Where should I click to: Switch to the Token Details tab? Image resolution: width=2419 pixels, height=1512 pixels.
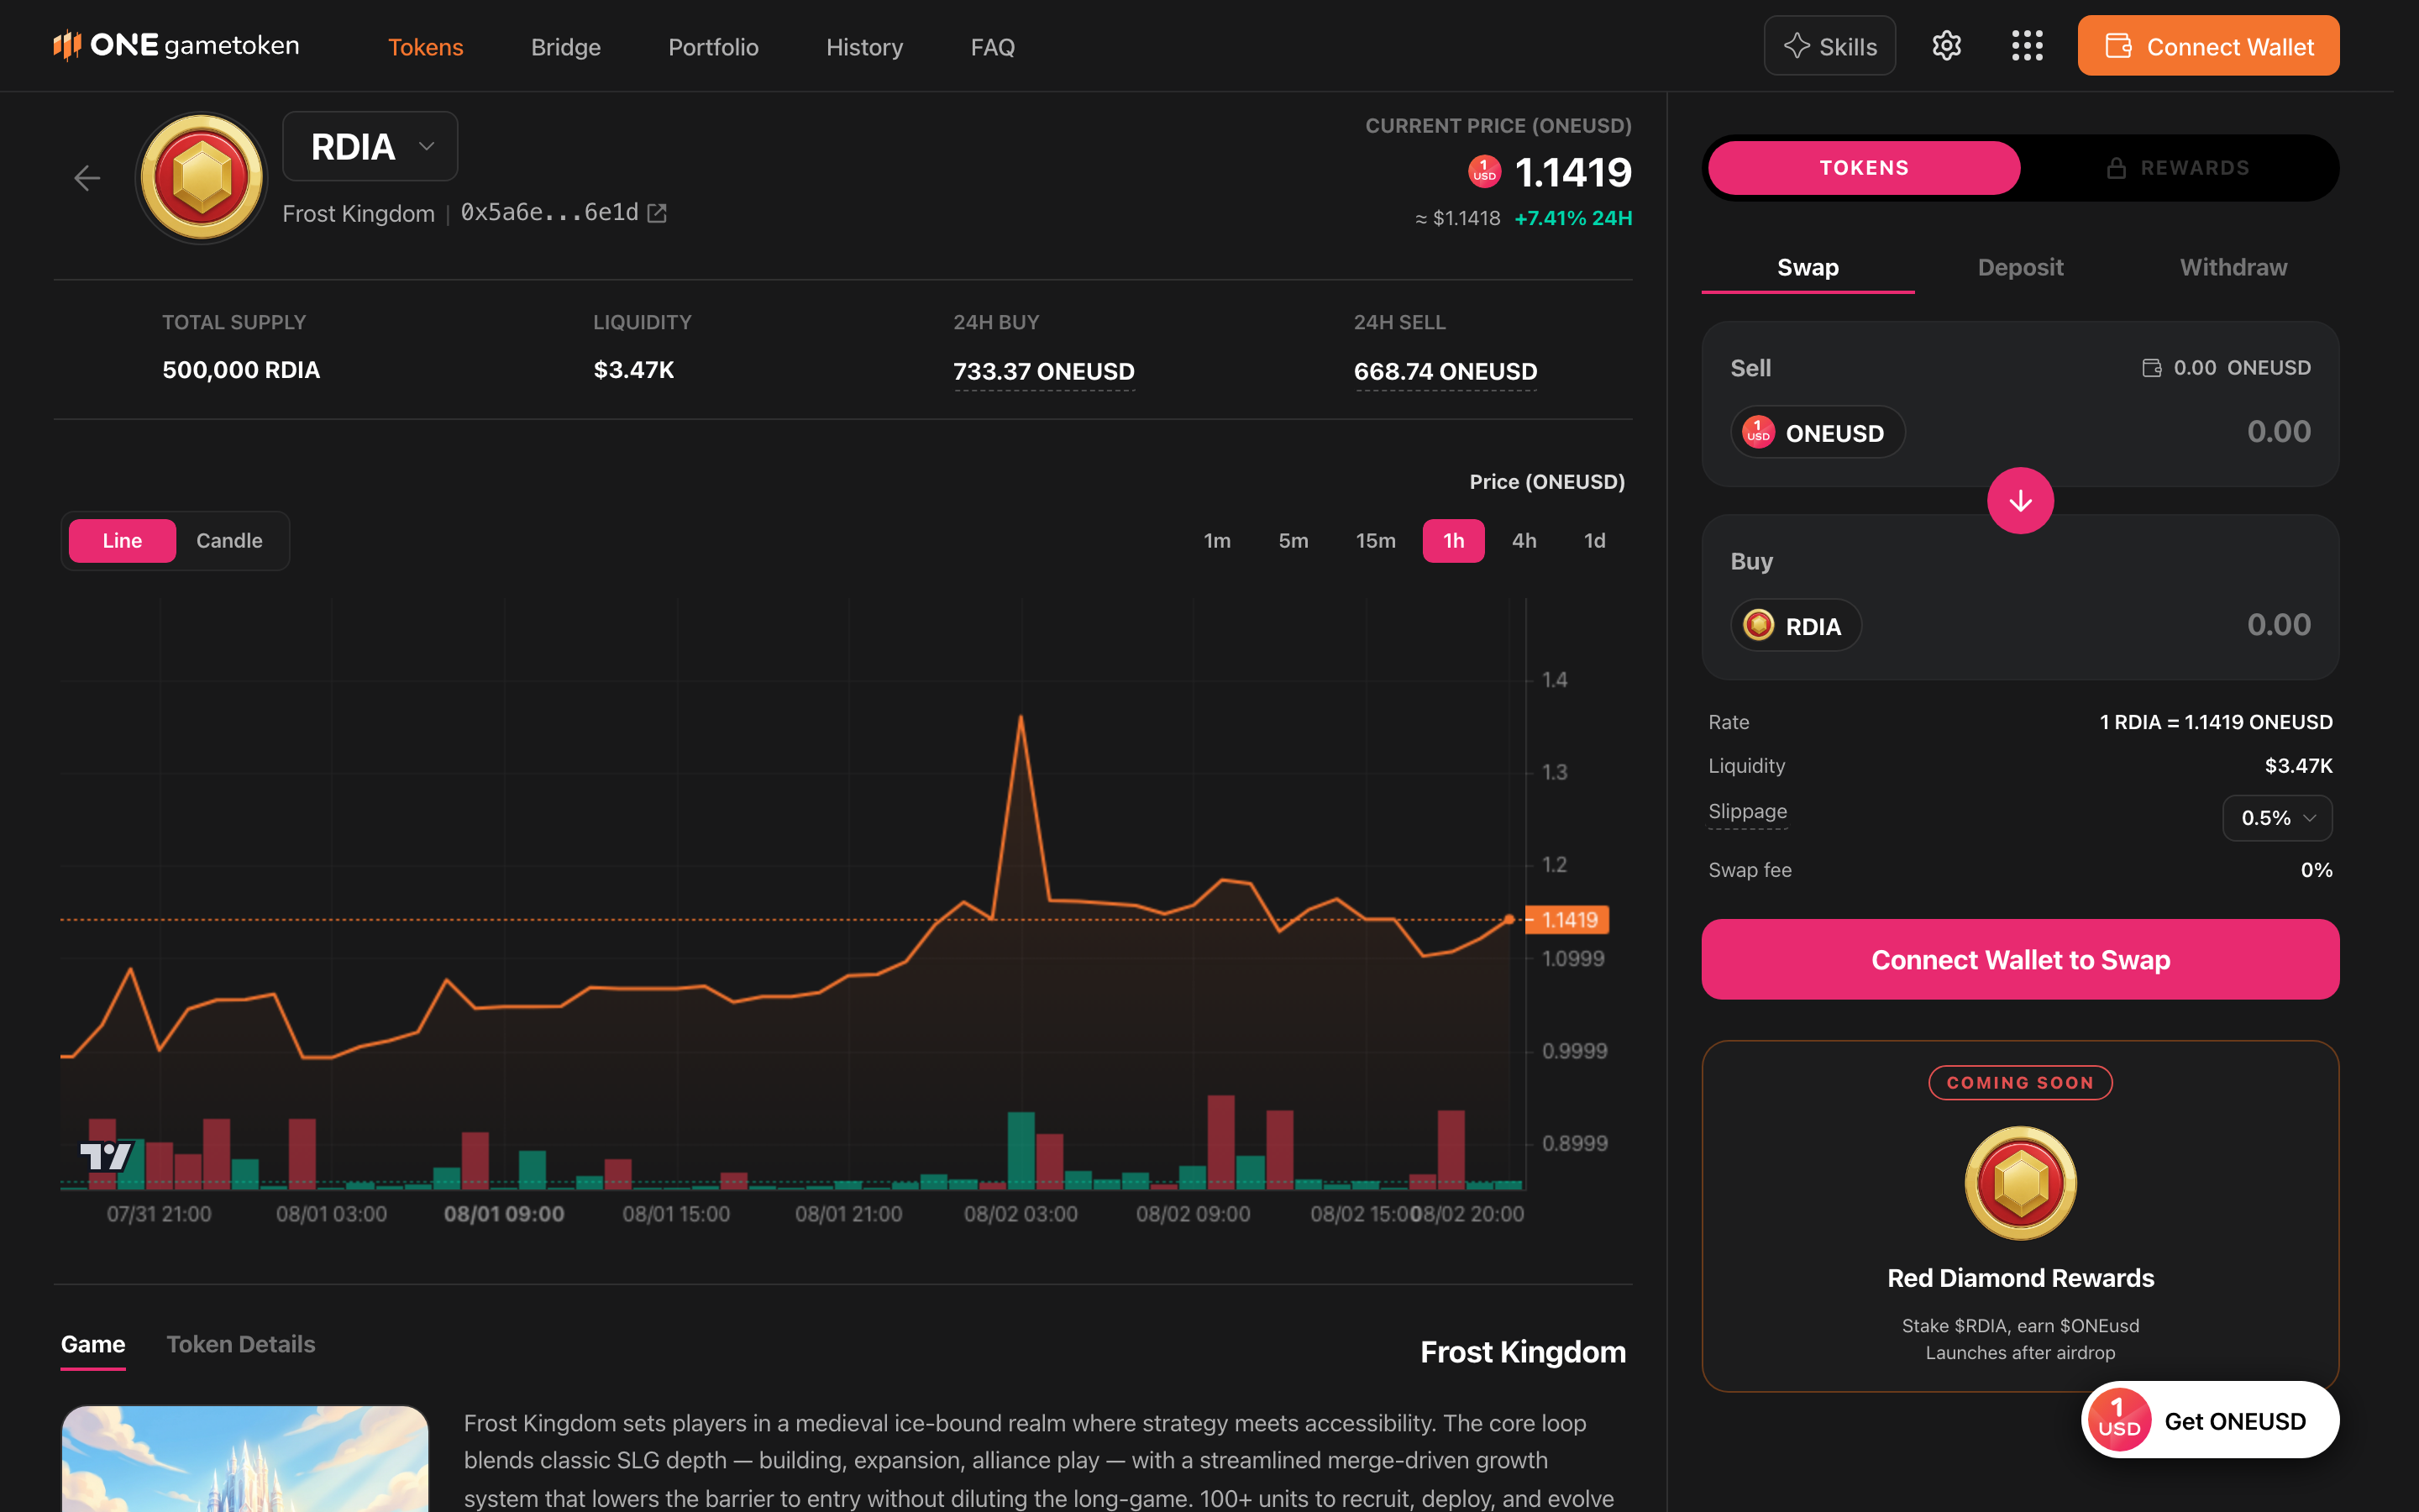pos(241,1344)
